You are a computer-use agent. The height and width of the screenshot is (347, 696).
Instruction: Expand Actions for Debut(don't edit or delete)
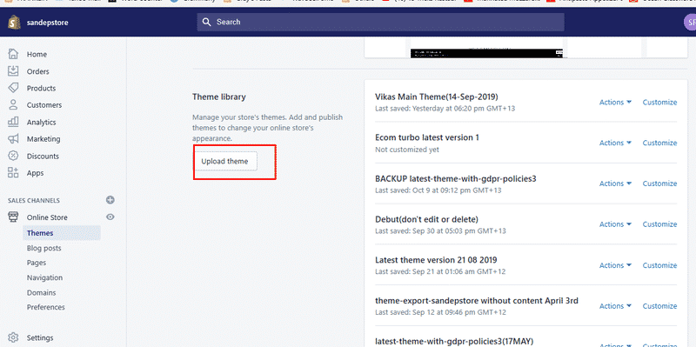(x=615, y=224)
